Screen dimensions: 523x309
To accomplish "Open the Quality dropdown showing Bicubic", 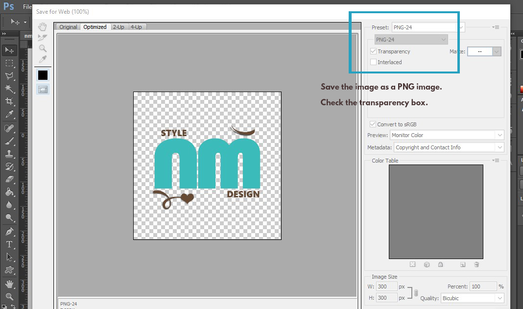I will [x=499, y=298].
